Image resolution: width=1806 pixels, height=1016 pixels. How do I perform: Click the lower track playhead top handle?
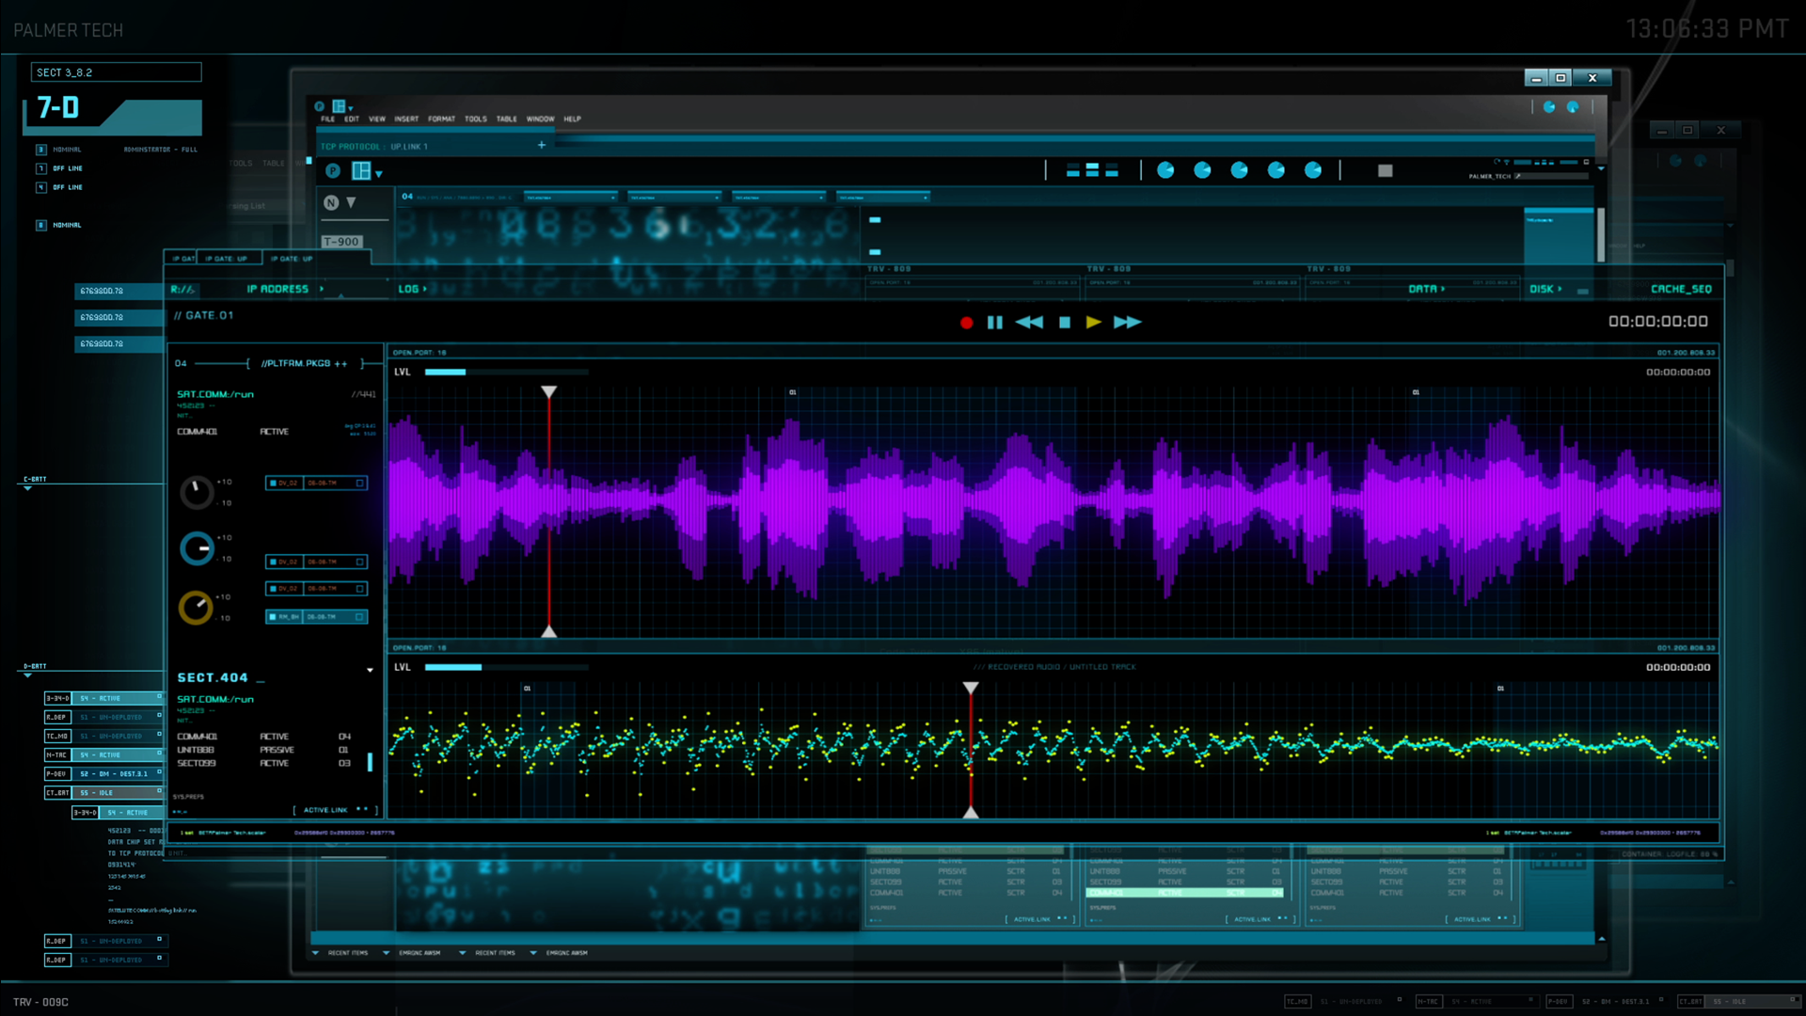(971, 688)
